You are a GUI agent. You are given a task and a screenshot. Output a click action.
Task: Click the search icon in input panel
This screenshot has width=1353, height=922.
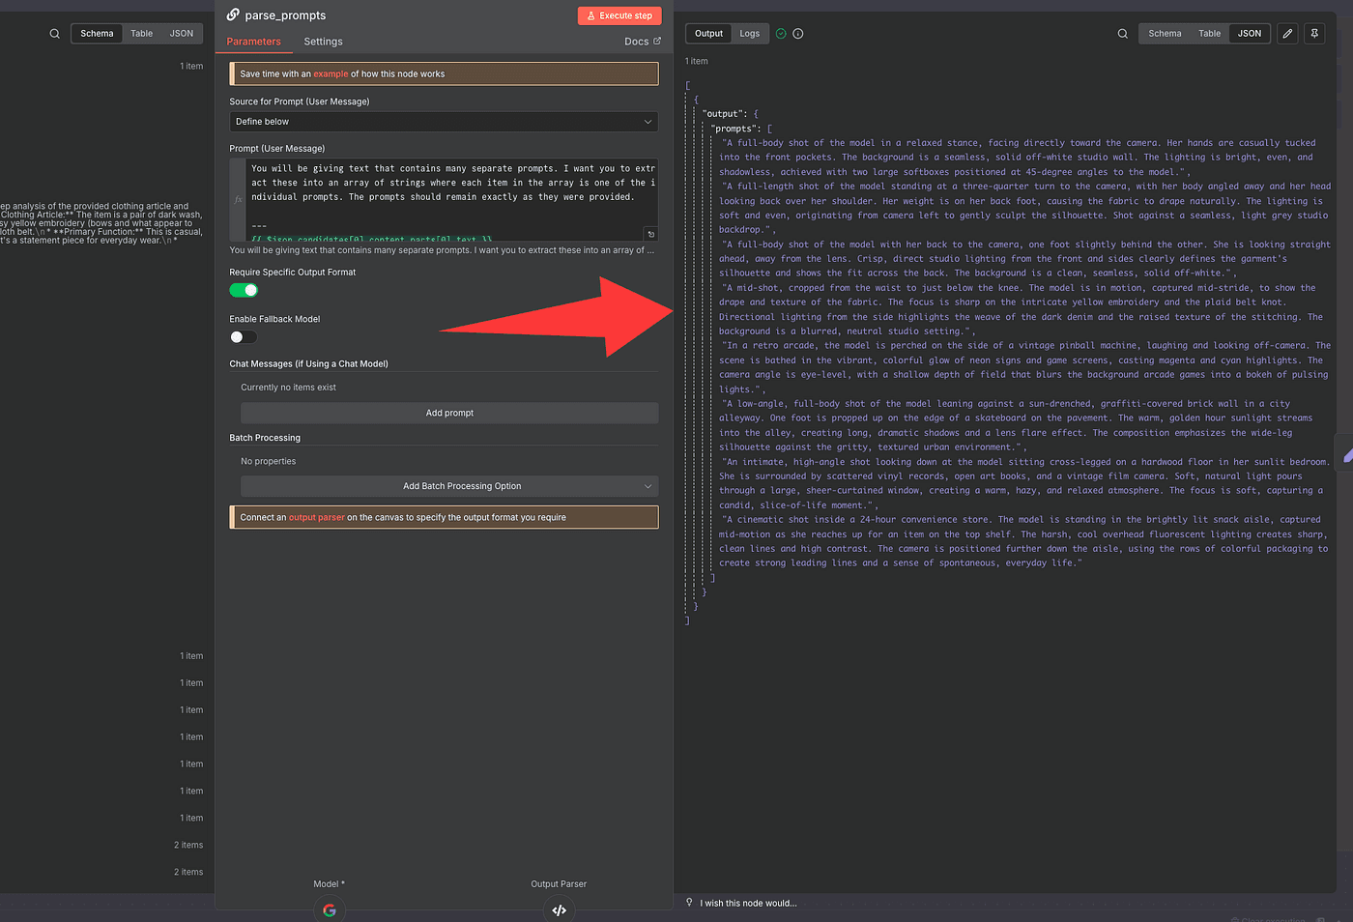pos(55,34)
